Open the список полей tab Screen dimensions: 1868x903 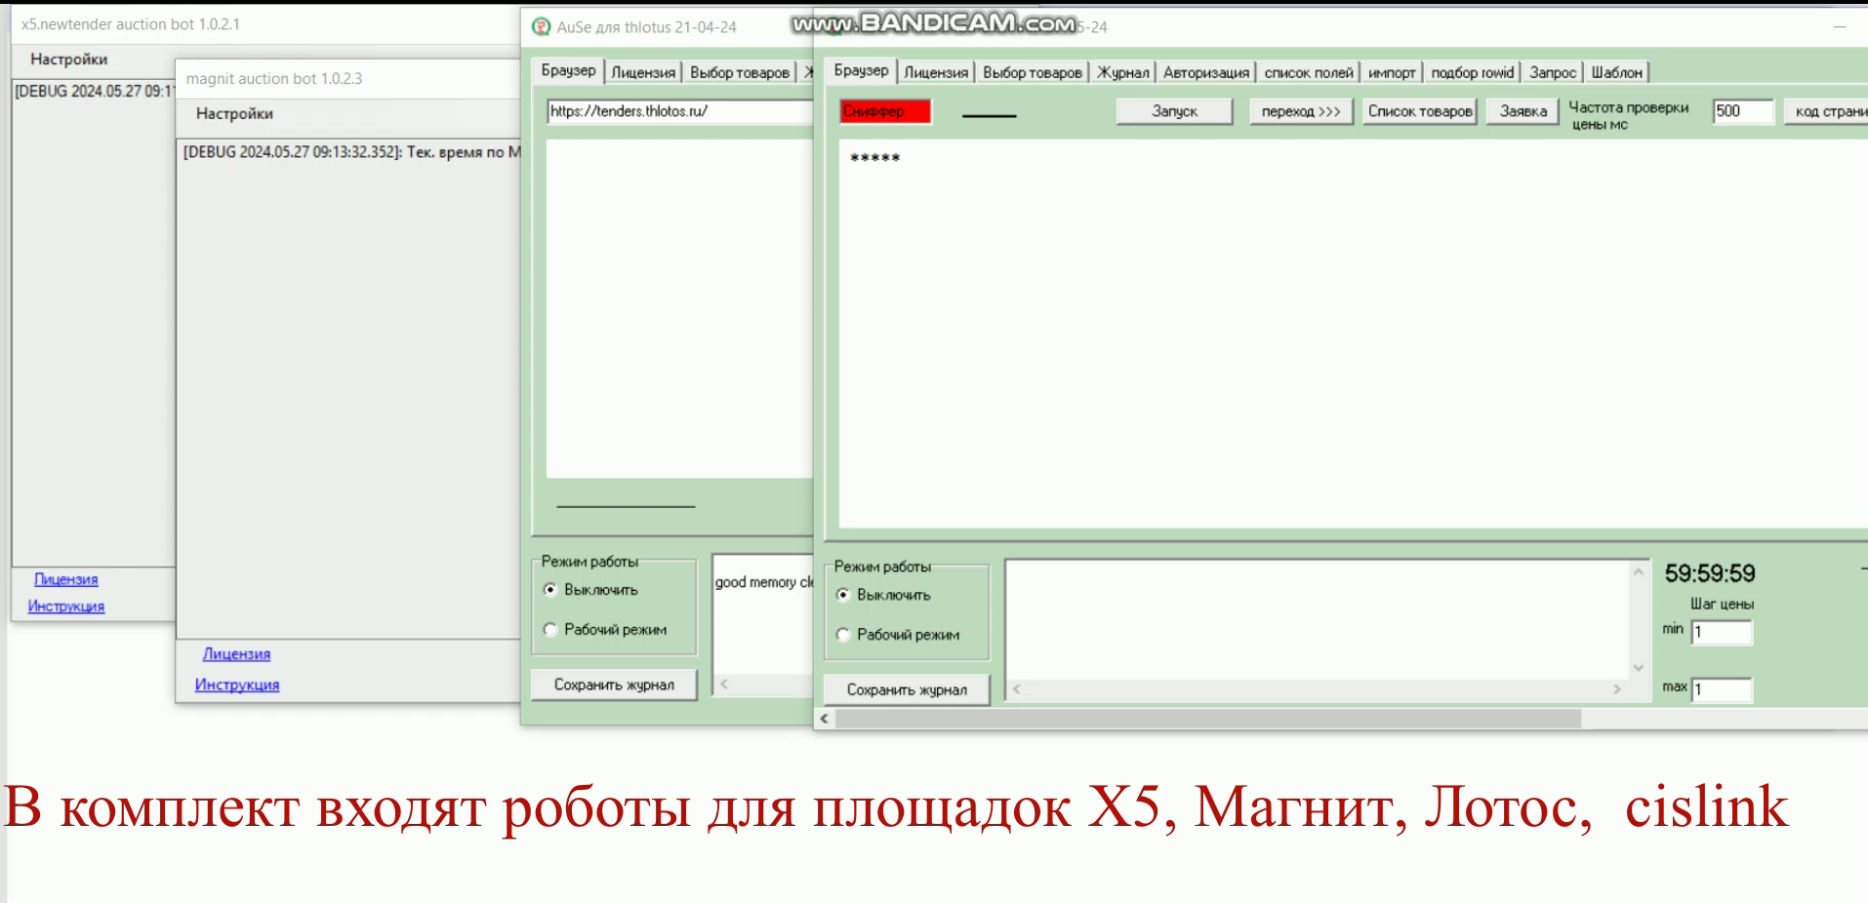[1309, 72]
